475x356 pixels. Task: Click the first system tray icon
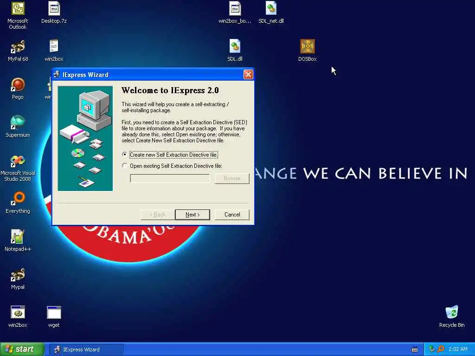432,350
